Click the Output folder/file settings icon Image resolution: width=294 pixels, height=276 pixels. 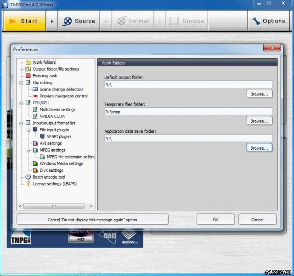coord(28,69)
